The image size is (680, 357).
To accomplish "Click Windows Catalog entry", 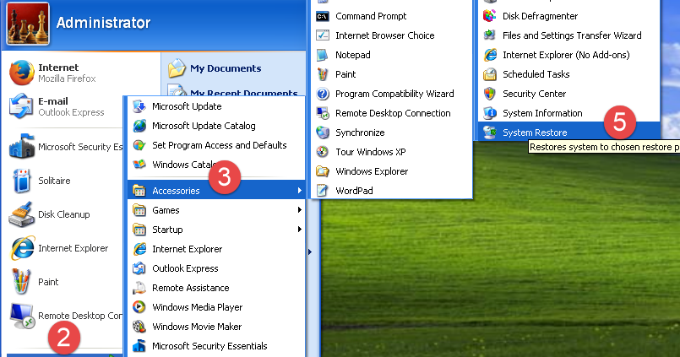I will 216,165.
